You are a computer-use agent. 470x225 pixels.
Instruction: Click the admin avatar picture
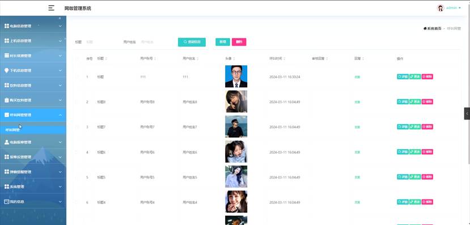pyautogui.click(x=441, y=8)
